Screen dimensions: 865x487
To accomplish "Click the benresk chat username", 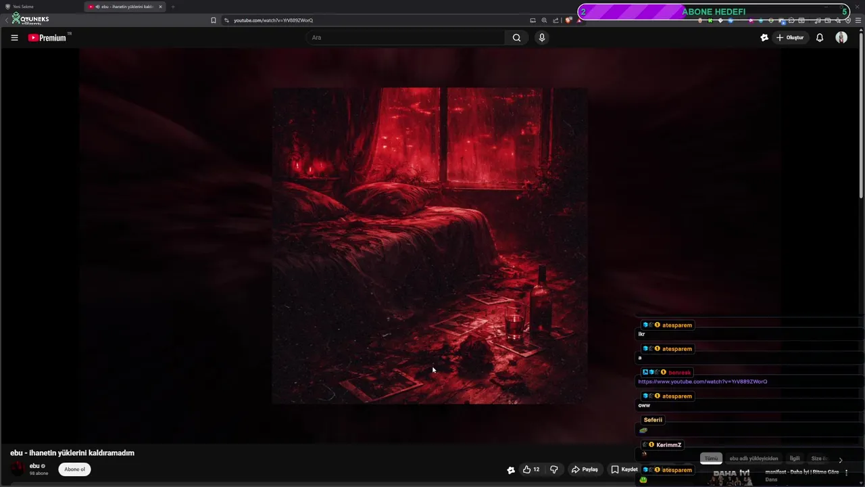I will click(680, 373).
